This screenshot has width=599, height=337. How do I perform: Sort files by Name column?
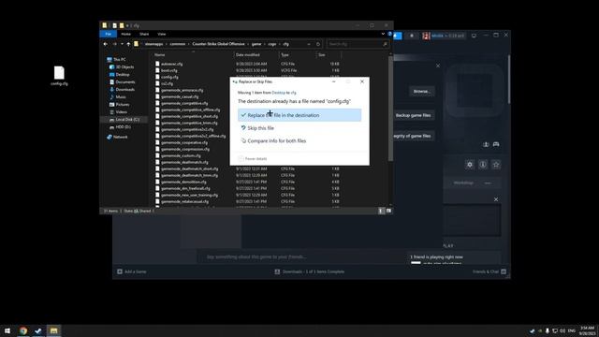(160, 54)
